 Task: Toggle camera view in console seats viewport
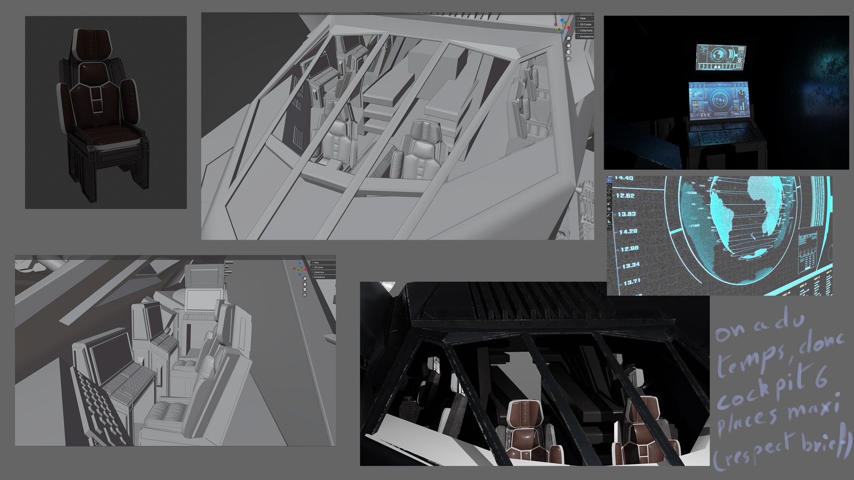(305, 290)
